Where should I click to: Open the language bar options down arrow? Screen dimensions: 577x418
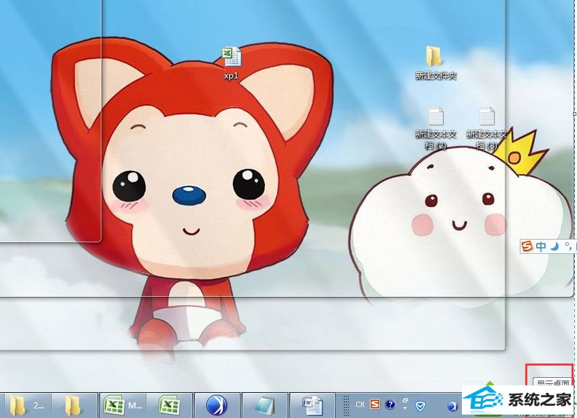coord(405,408)
